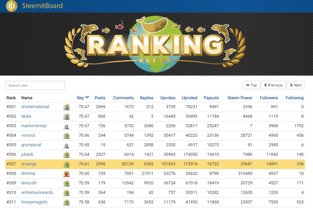Select Comments value 83139 for arcange
313x209 pixels.
pyautogui.click(x=128, y=164)
